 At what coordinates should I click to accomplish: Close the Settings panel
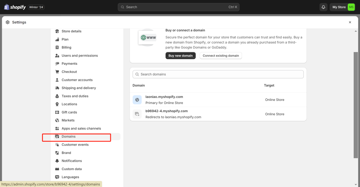350,22
